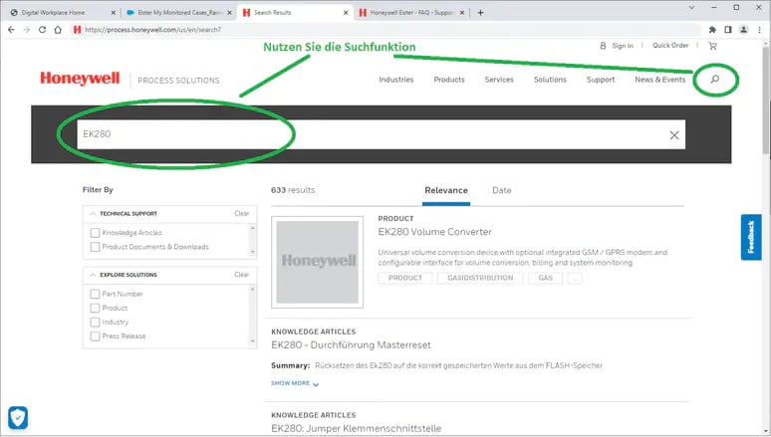Click the EK280 product thumbnail image
Image resolution: width=771 pixels, height=437 pixels.
tap(317, 262)
